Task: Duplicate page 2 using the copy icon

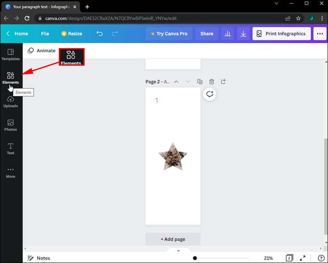Action: (x=200, y=81)
